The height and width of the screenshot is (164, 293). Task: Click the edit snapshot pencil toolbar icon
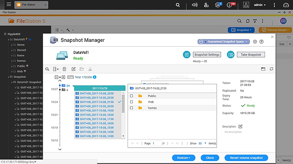(73, 69)
